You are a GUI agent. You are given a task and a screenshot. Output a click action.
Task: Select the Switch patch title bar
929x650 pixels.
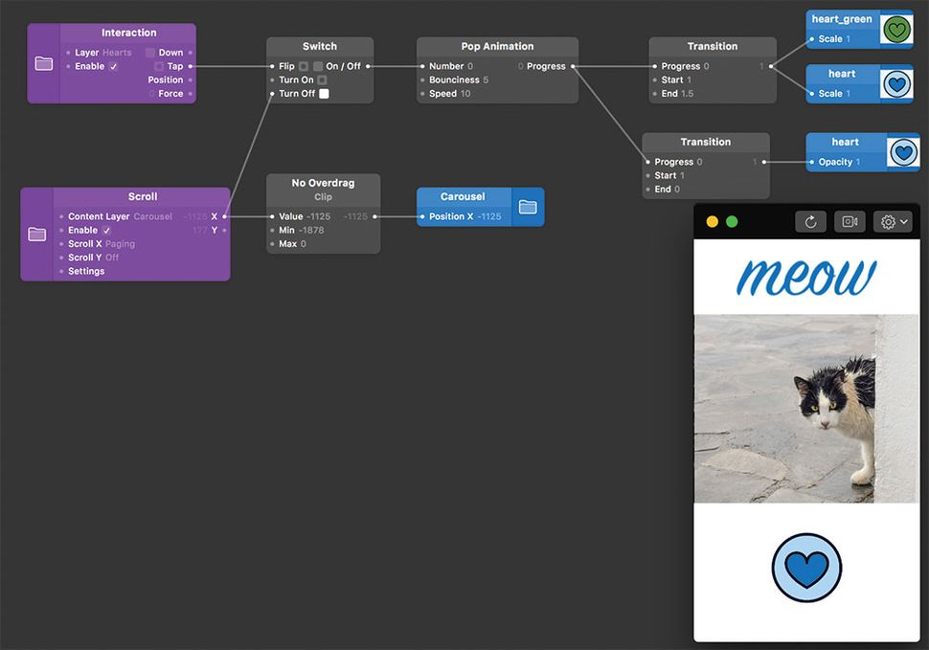point(320,45)
